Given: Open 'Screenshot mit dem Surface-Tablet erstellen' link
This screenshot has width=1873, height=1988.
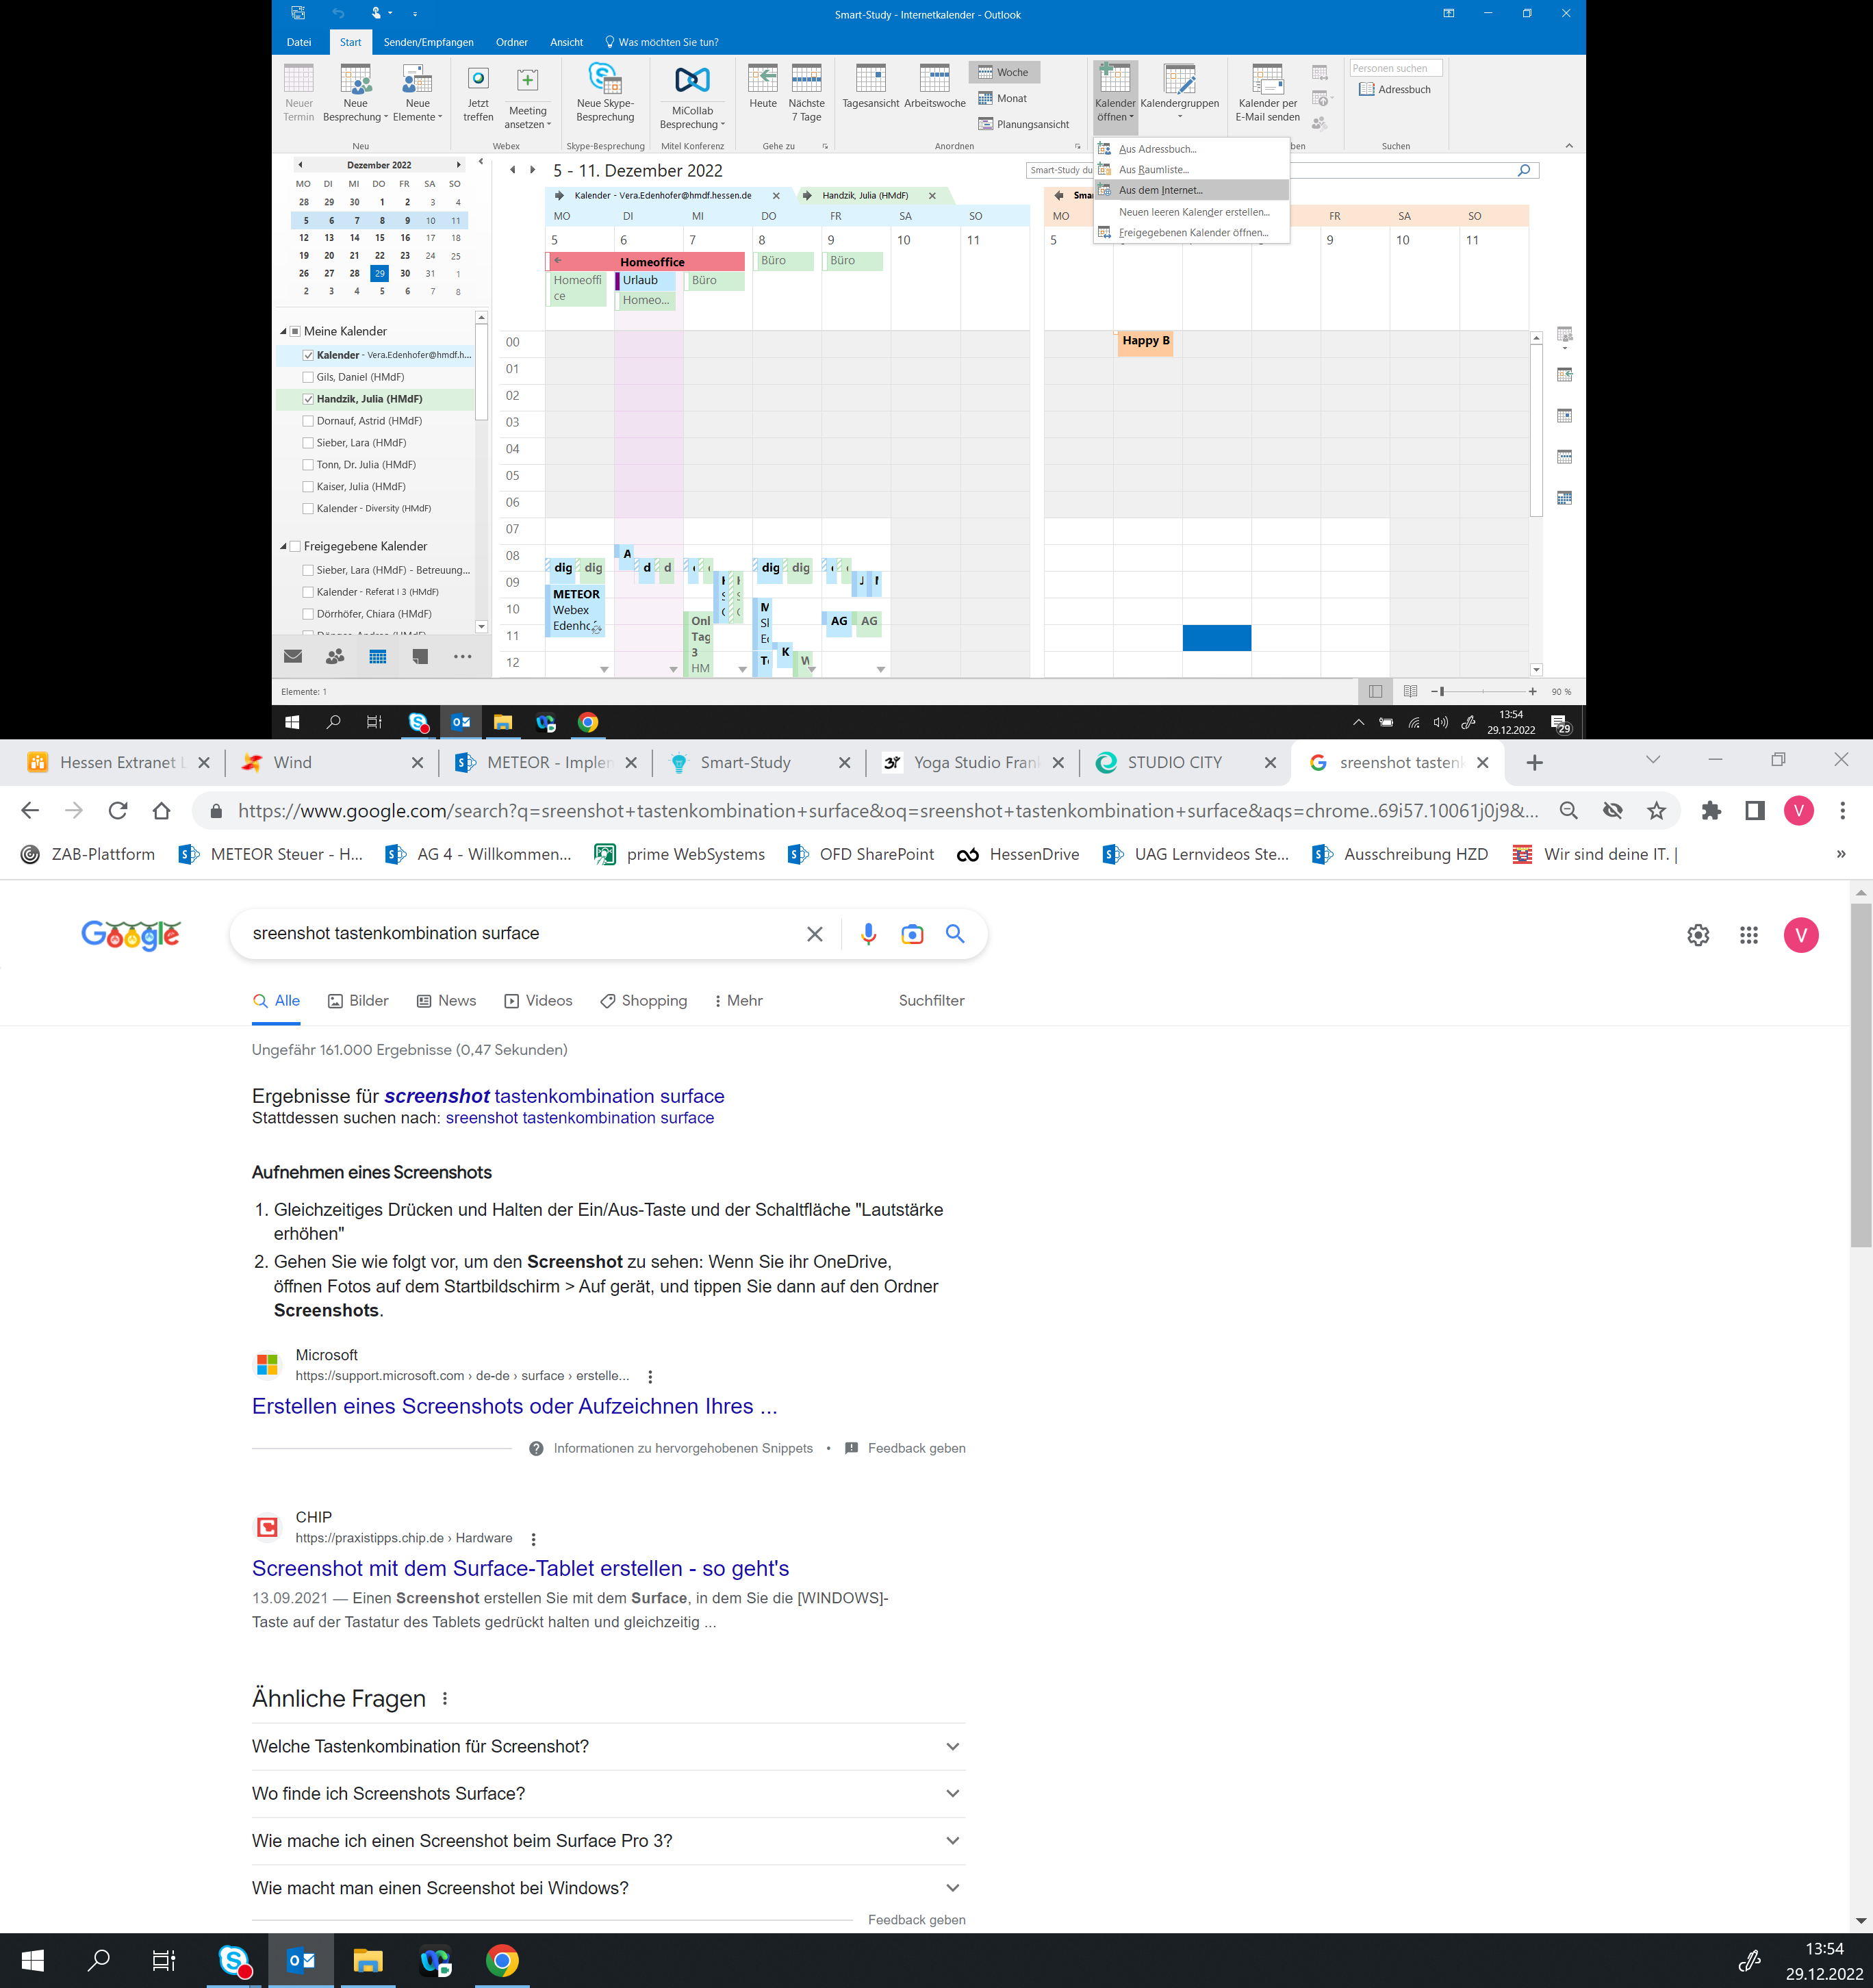Looking at the screenshot, I should (x=520, y=1568).
